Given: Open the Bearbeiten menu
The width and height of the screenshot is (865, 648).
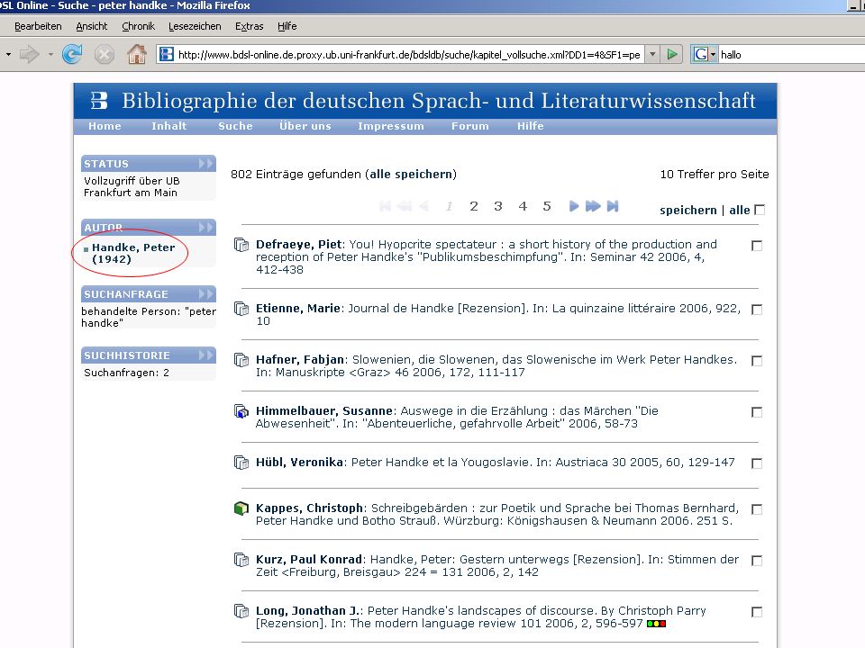Looking at the screenshot, I should tap(38, 26).
